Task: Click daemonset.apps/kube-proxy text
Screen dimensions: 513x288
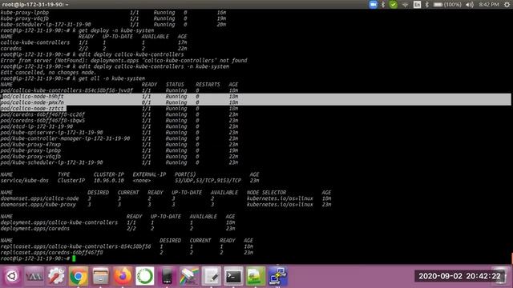Action: click(38, 205)
